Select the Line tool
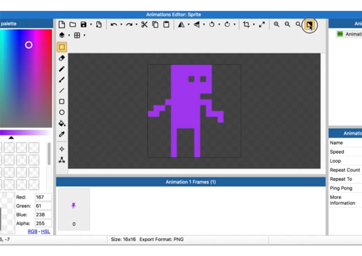The width and height of the screenshot is (362, 256). pyautogui.click(x=62, y=91)
